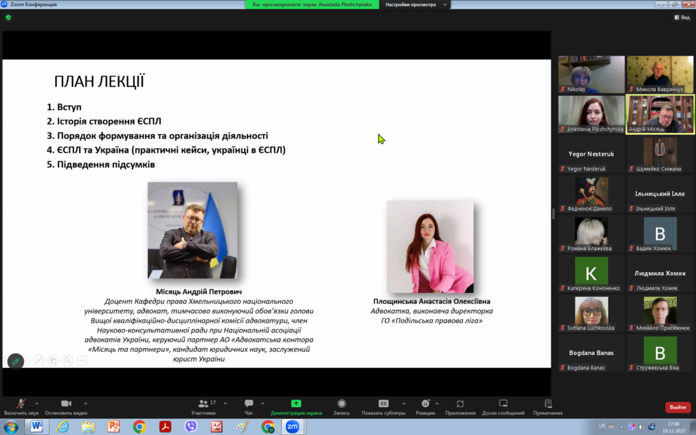Select Андрій Місяць's video thumbnail
Viewport: 696px width, 435px height.
click(x=660, y=114)
